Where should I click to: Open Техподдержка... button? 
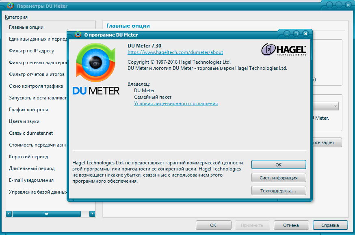pyautogui.click(x=279, y=191)
